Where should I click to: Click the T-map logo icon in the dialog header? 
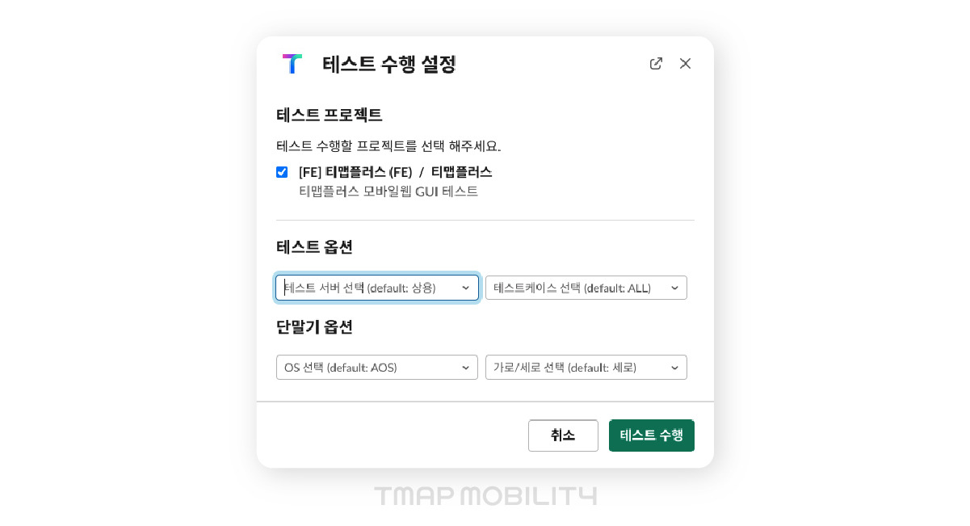(x=292, y=64)
